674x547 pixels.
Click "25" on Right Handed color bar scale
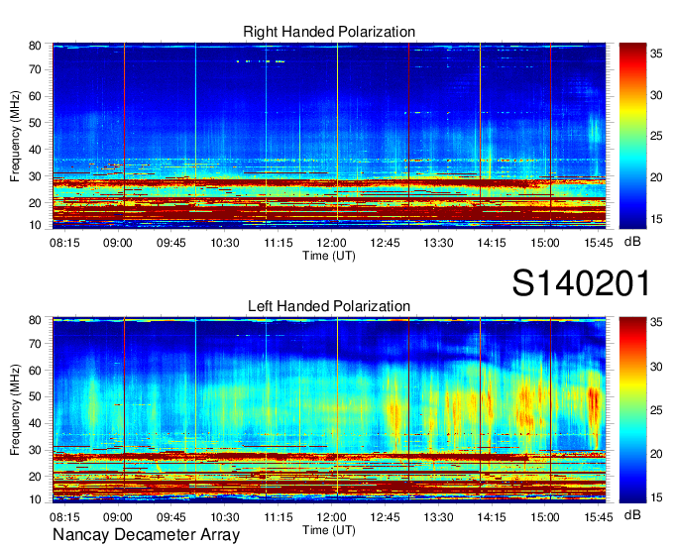[656, 136]
